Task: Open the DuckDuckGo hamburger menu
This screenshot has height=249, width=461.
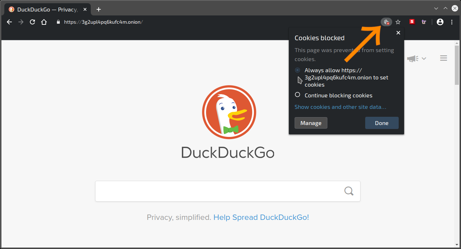Action: pyautogui.click(x=444, y=58)
